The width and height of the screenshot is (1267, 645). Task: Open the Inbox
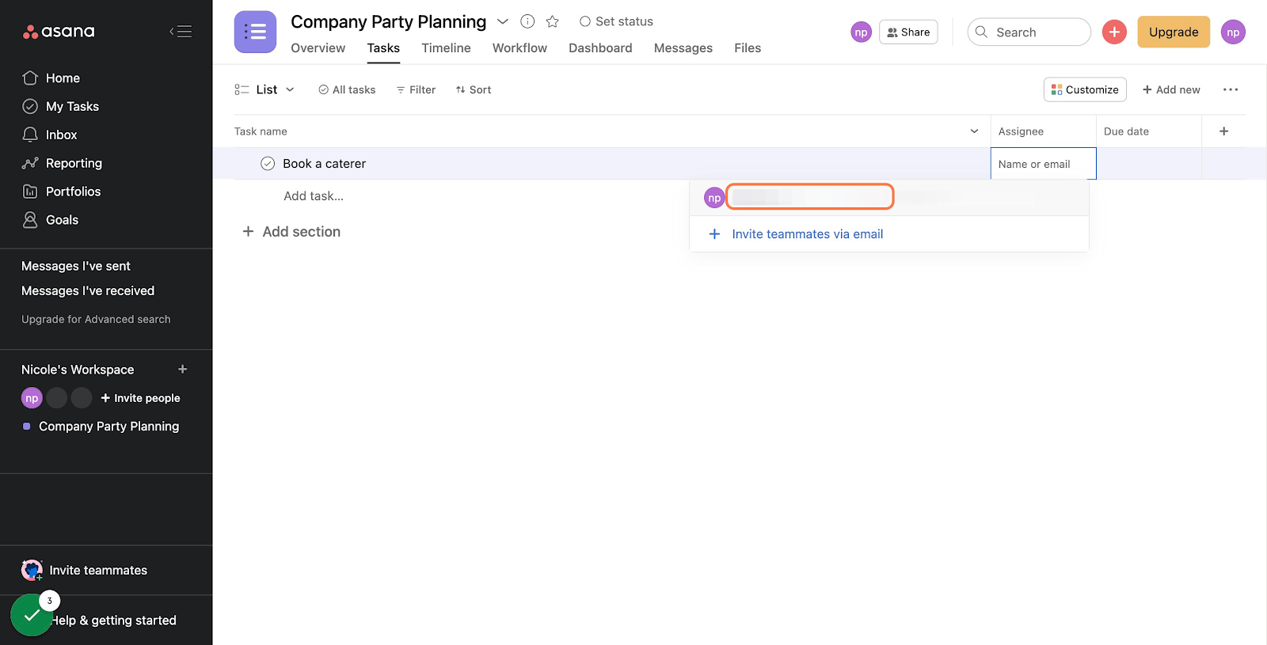50,135
